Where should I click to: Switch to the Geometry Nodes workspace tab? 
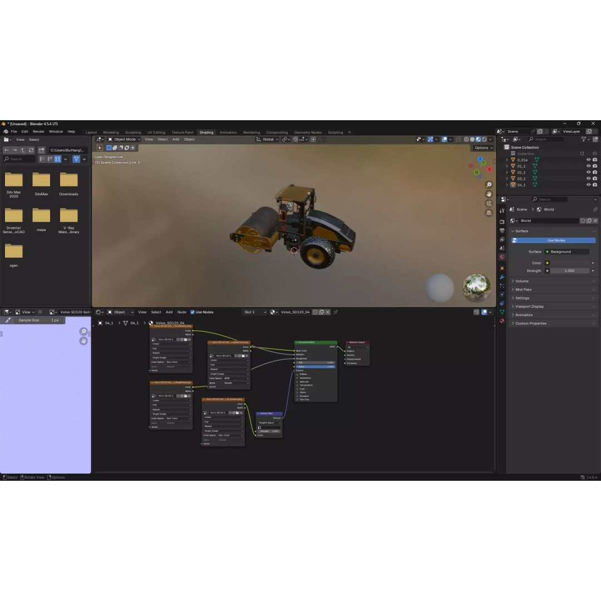coord(308,132)
